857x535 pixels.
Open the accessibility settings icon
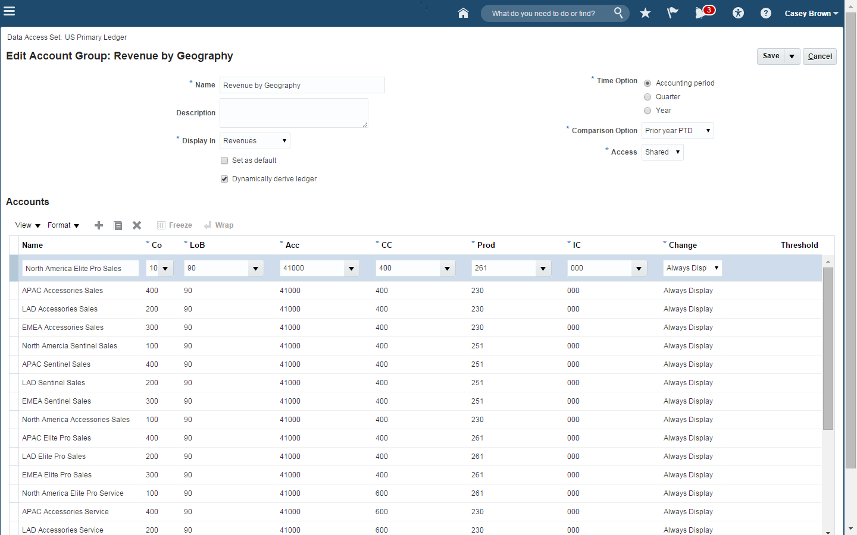[x=738, y=13]
